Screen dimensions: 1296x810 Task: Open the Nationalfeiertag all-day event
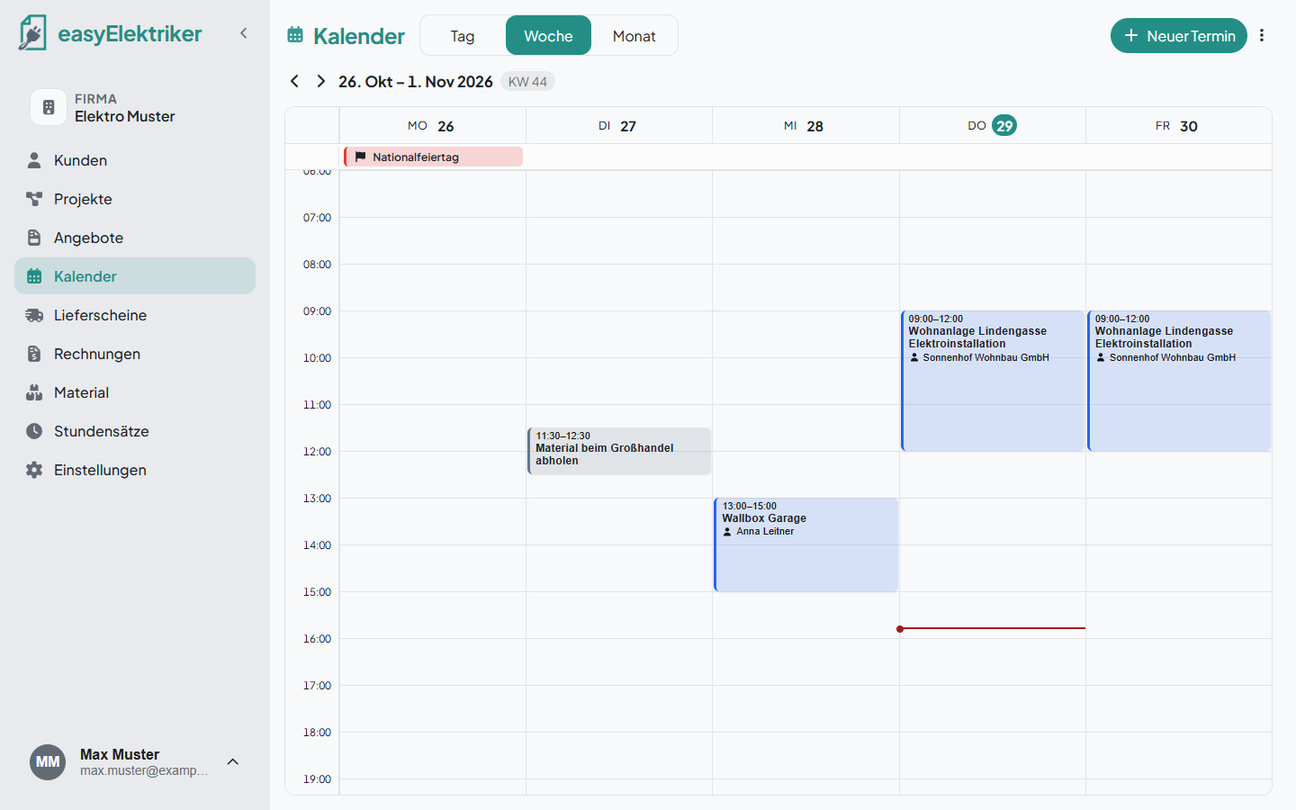(x=433, y=157)
